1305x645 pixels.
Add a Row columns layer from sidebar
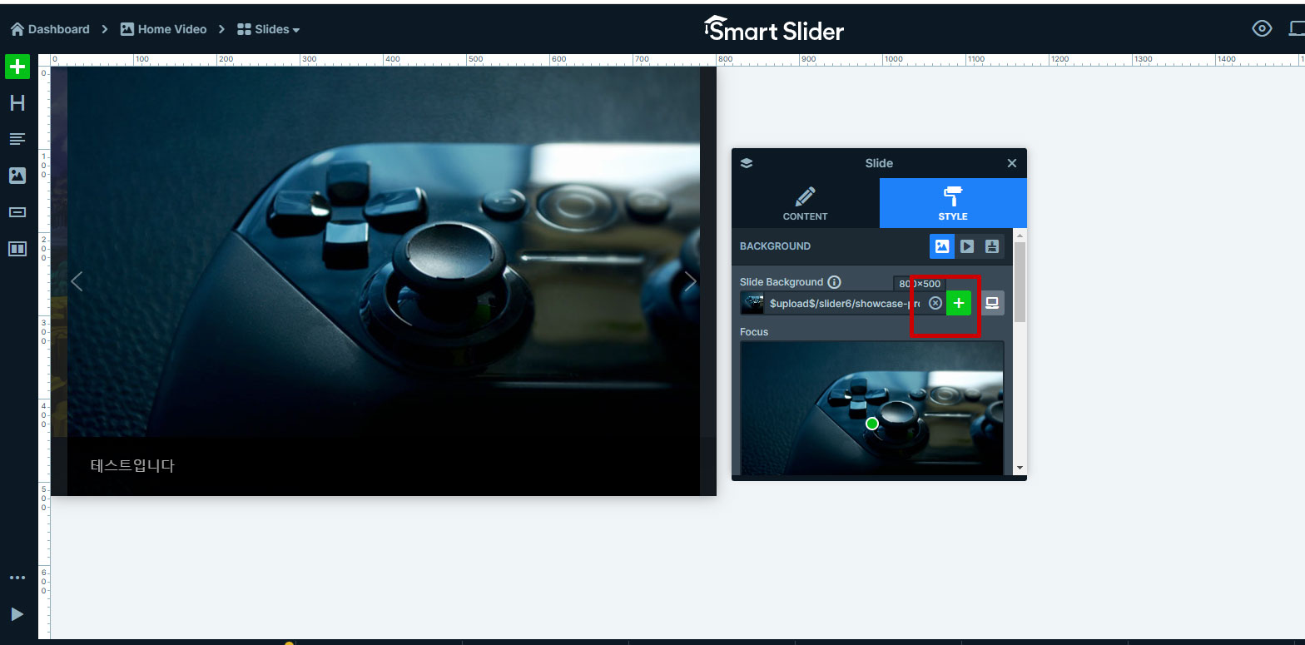[17, 249]
